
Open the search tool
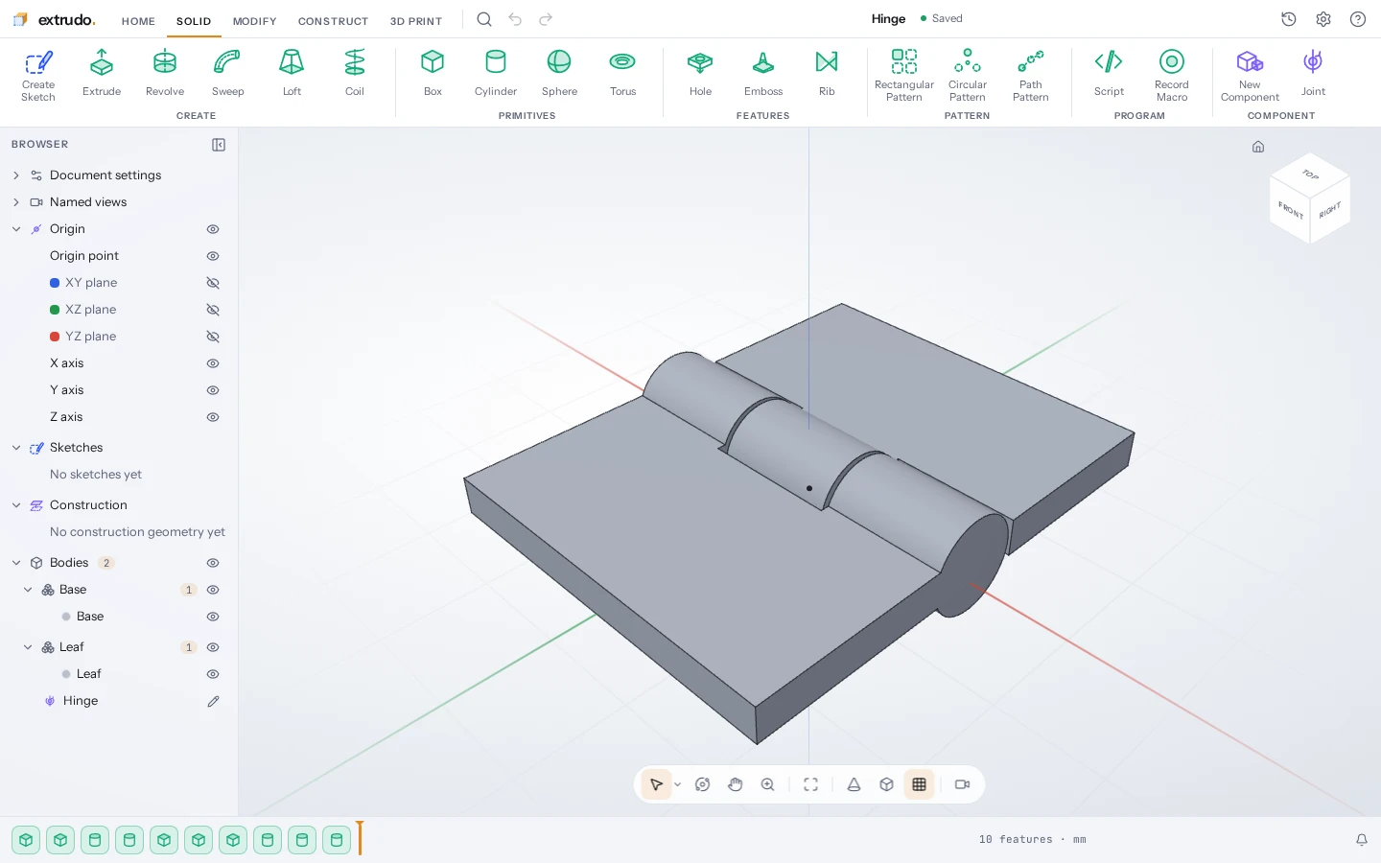pyautogui.click(x=484, y=19)
